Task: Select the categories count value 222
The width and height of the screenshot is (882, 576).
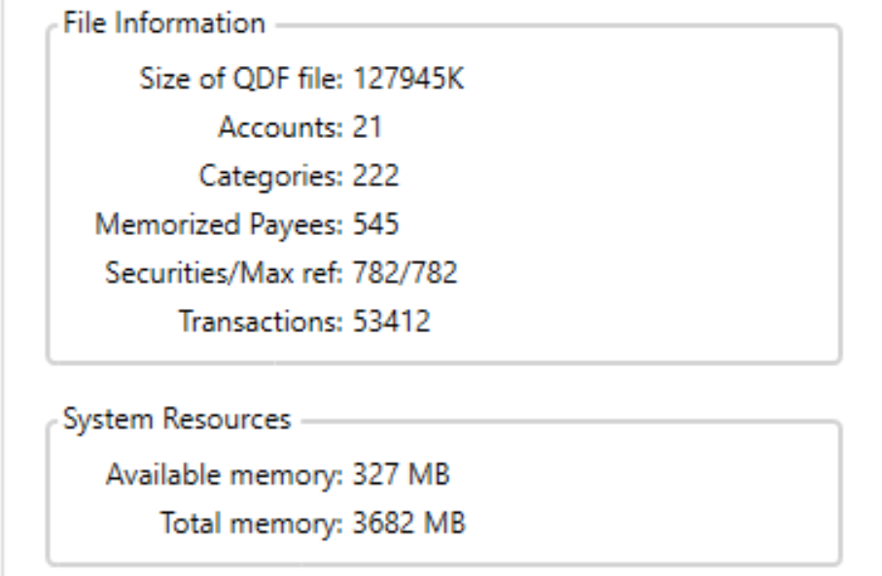Action: (x=375, y=176)
